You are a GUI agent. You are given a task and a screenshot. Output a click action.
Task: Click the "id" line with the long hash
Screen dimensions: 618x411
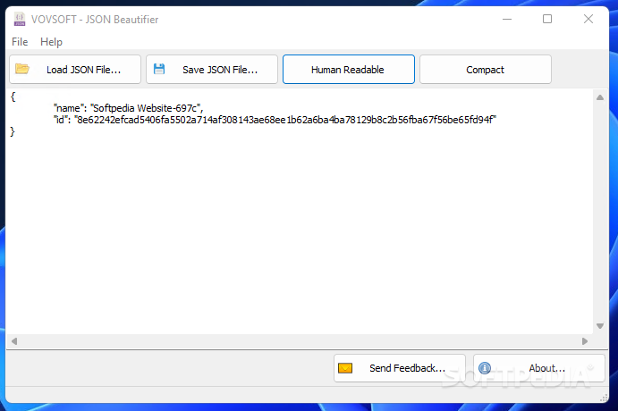click(275, 120)
